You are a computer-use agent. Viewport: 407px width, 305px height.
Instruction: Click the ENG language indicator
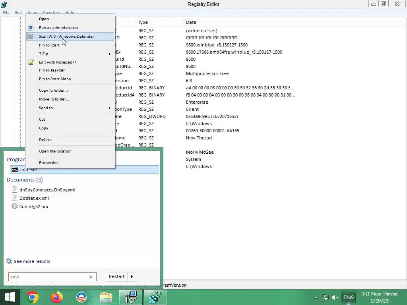[x=348, y=297]
